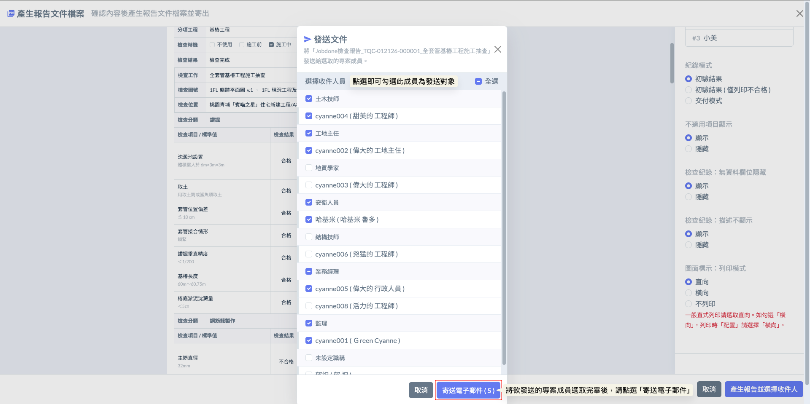Click 寄送電子郵件 (5) button
The image size is (810, 404).
(468, 390)
